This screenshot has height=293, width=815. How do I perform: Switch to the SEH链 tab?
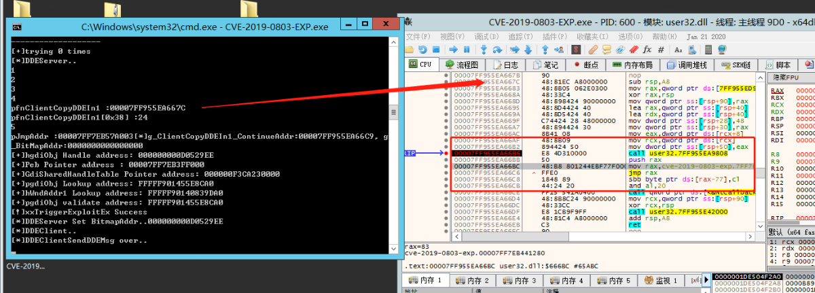tap(736, 65)
